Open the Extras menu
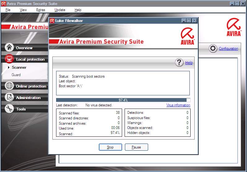The width and height of the screenshot is (247, 172). (x=41, y=10)
